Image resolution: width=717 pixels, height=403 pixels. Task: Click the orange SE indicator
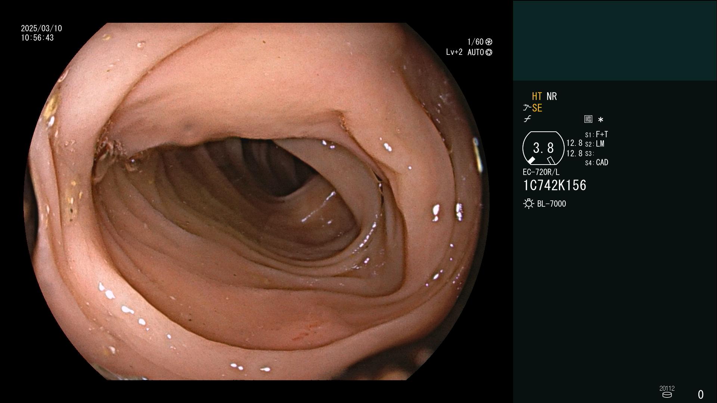(x=537, y=108)
